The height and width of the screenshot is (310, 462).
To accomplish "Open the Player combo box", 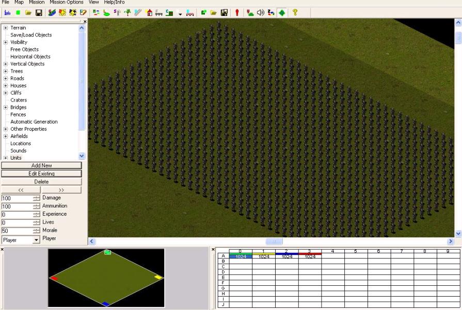I will tap(21, 240).
